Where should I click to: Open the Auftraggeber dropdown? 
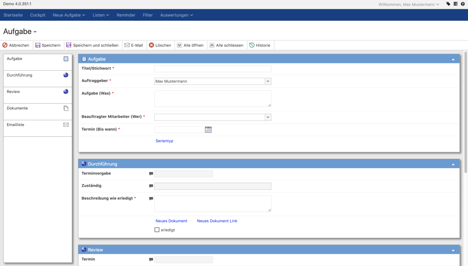[268, 81]
